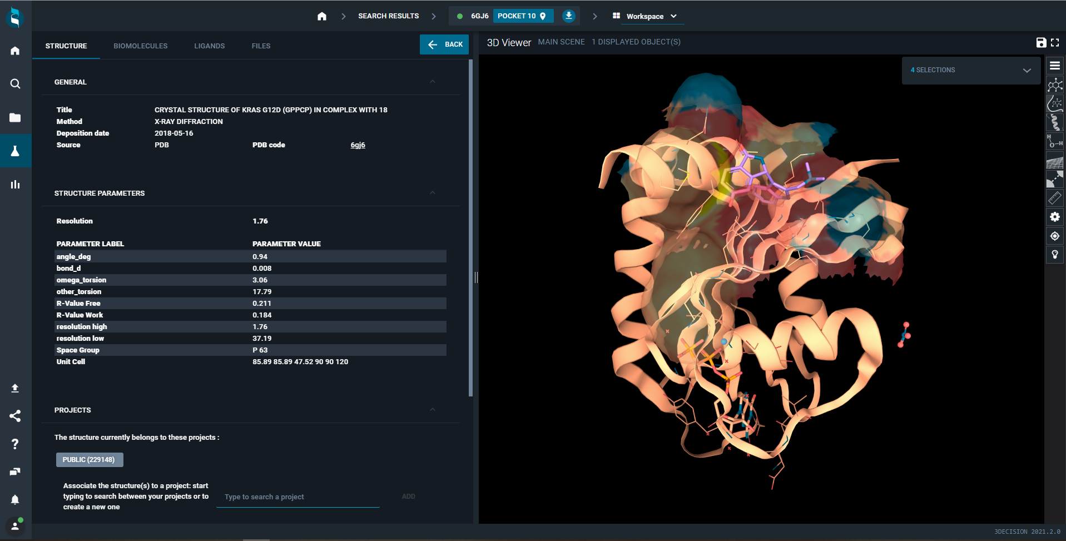
Task: Center the view with the focus target icon
Action: (1054, 236)
